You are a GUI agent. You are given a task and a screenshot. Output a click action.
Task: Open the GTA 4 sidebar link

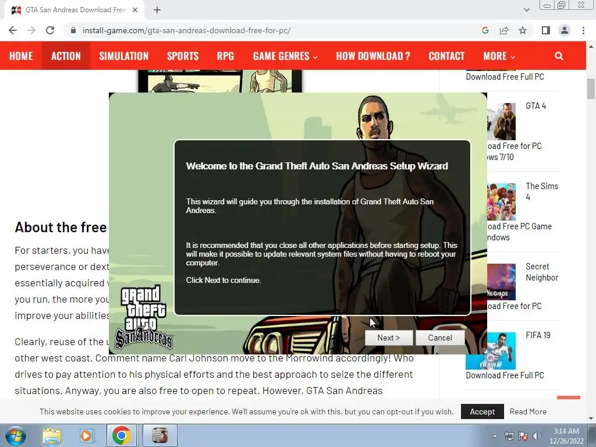click(536, 106)
